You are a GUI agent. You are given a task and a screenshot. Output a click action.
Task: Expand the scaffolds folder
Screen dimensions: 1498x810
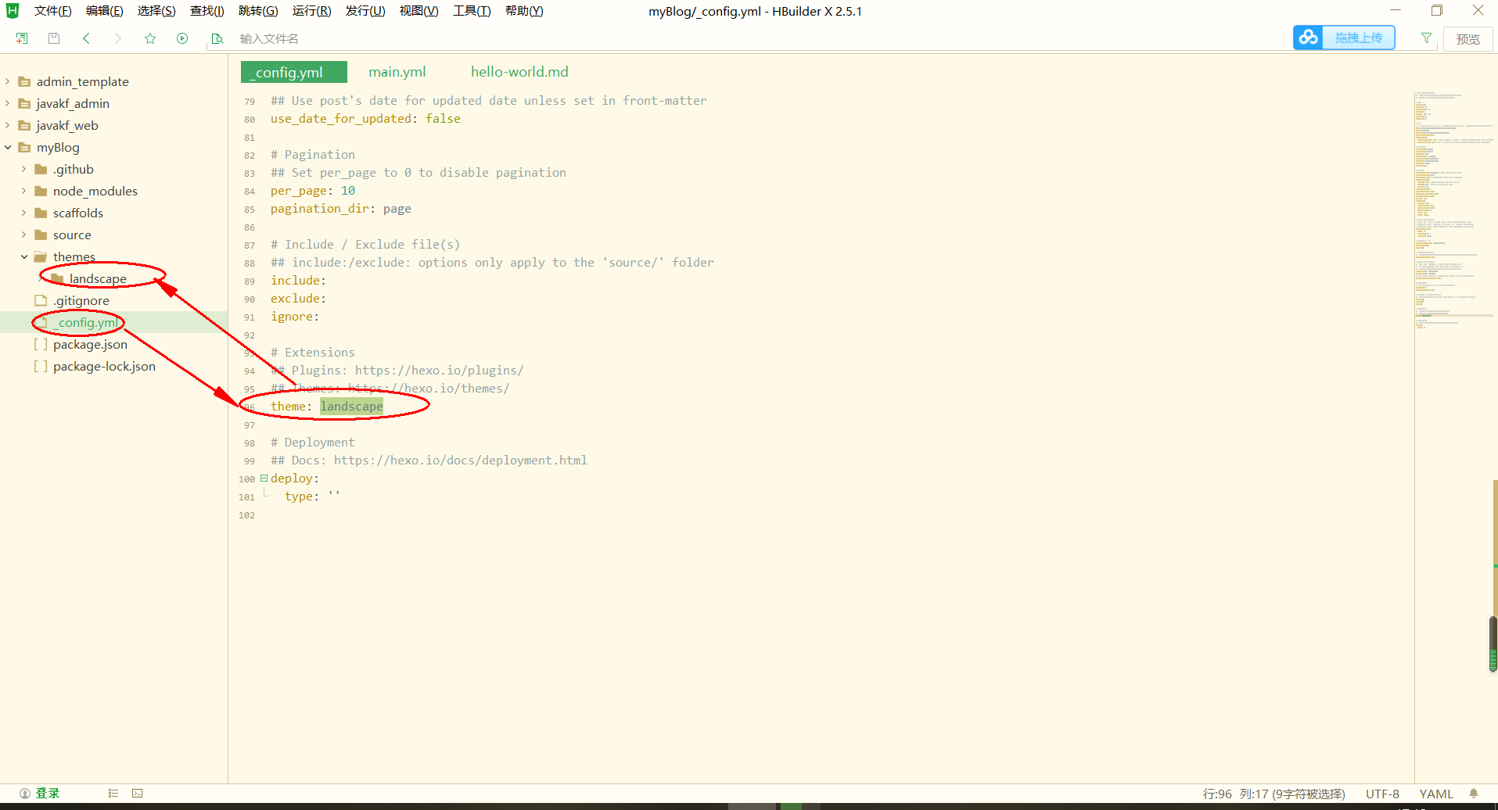23,213
